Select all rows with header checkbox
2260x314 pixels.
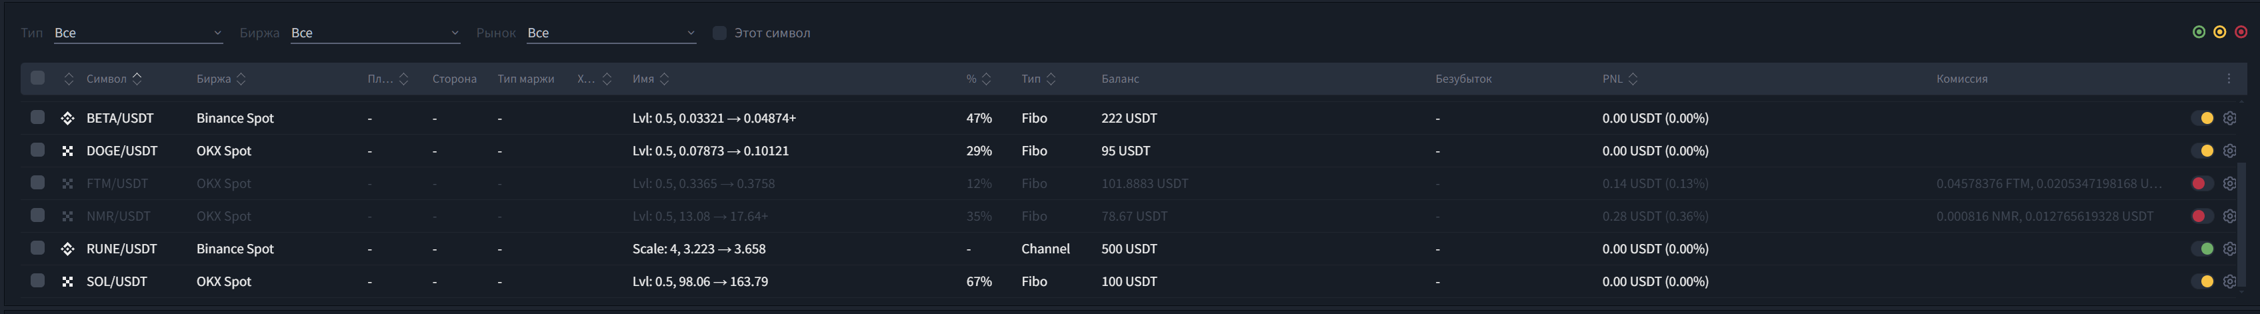pyautogui.click(x=38, y=78)
